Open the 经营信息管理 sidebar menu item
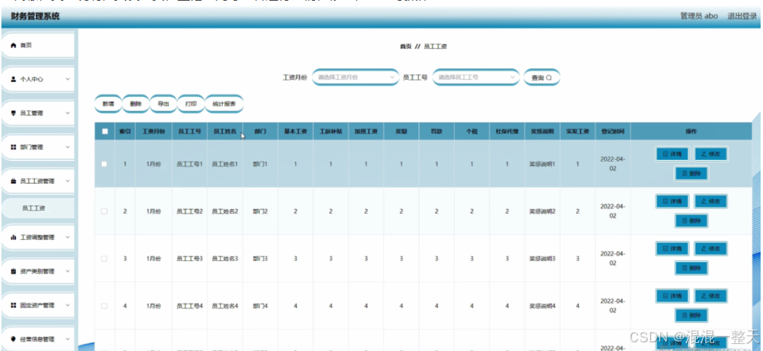The image size is (763, 351). (x=38, y=339)
